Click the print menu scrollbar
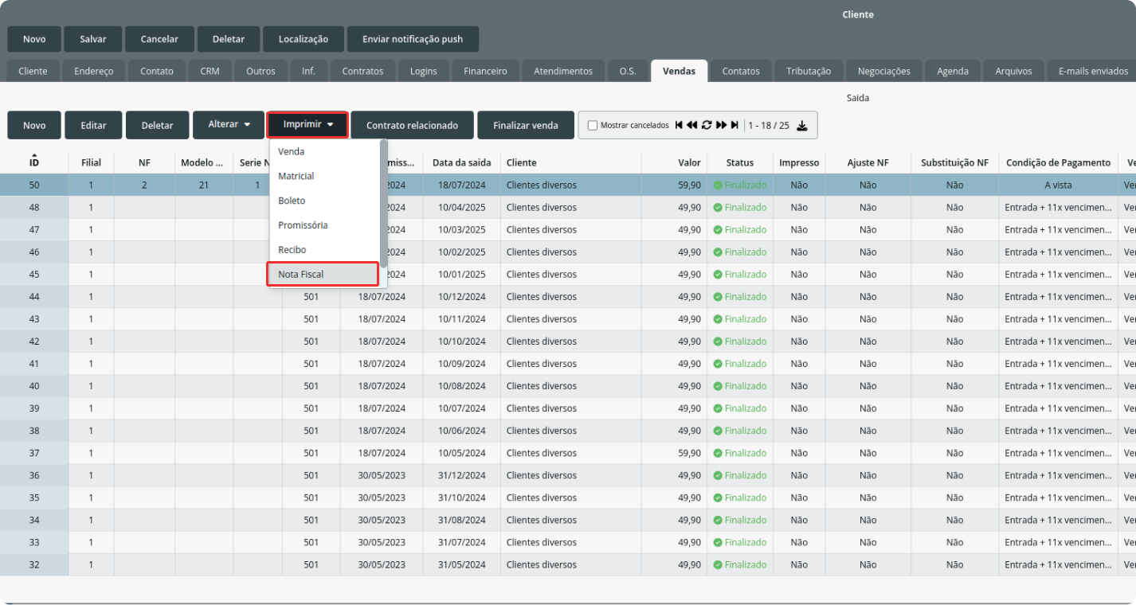The height and width of the screenshot is (605, 1136). pyautogui.click(x=383, y=203)
